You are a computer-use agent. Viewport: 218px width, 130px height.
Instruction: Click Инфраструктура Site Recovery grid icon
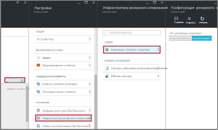(38, 111)
